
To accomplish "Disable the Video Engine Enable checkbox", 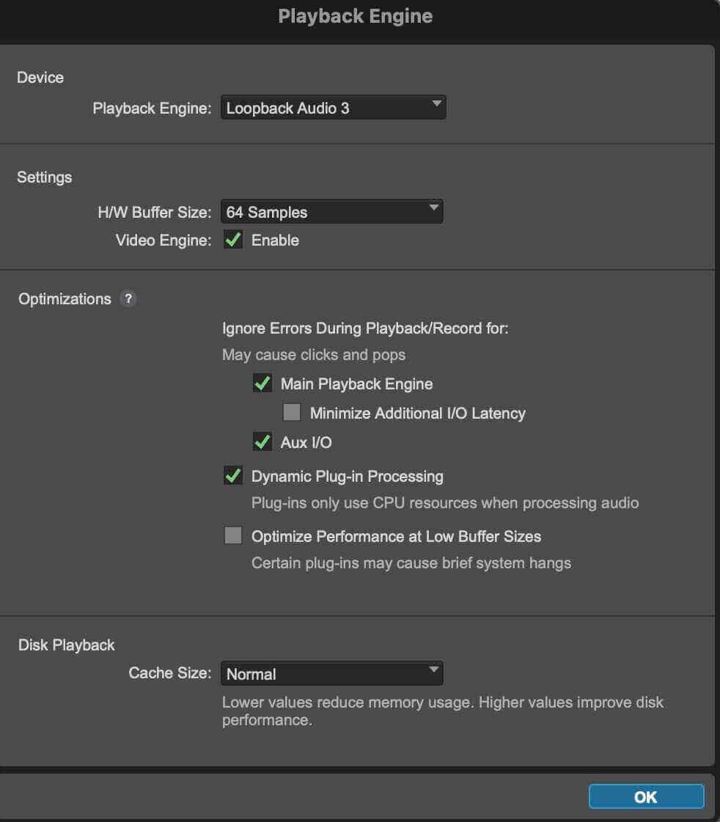I will pos(233,240).
